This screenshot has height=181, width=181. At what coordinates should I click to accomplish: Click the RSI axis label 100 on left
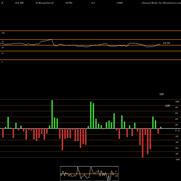(x=3, y=33)
